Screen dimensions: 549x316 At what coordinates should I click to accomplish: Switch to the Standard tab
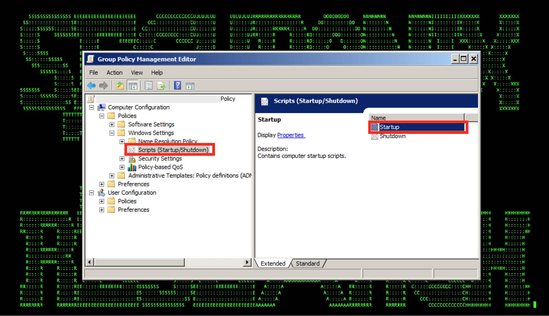(308, 264)
